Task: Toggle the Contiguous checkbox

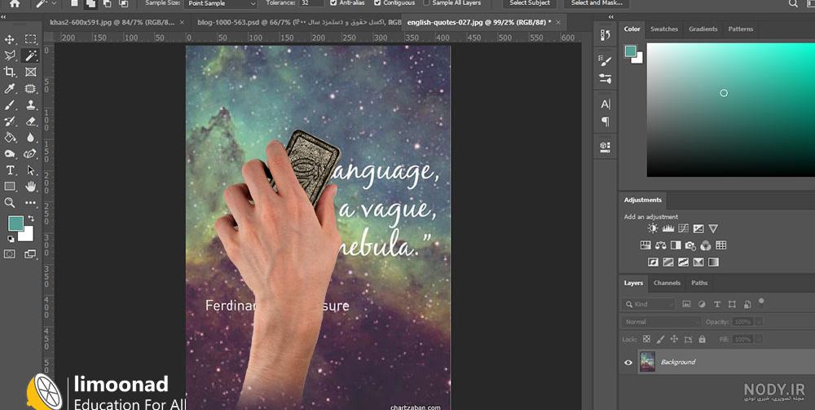Action: (x=377, y=3)
